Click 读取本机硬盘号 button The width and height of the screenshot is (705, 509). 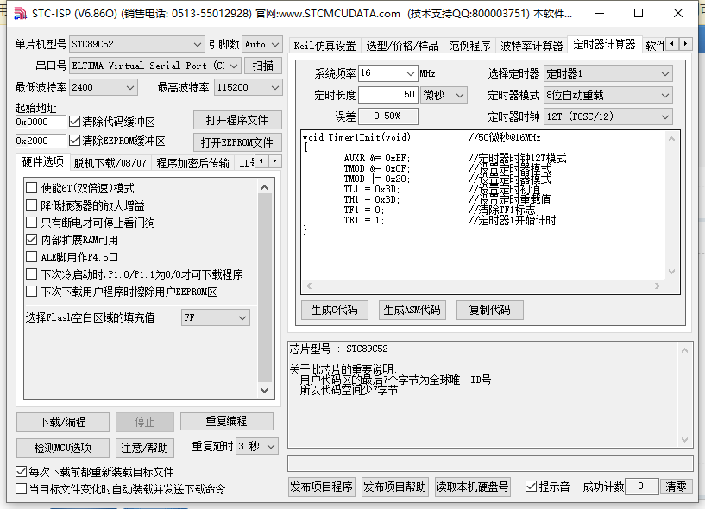[473, 487]
